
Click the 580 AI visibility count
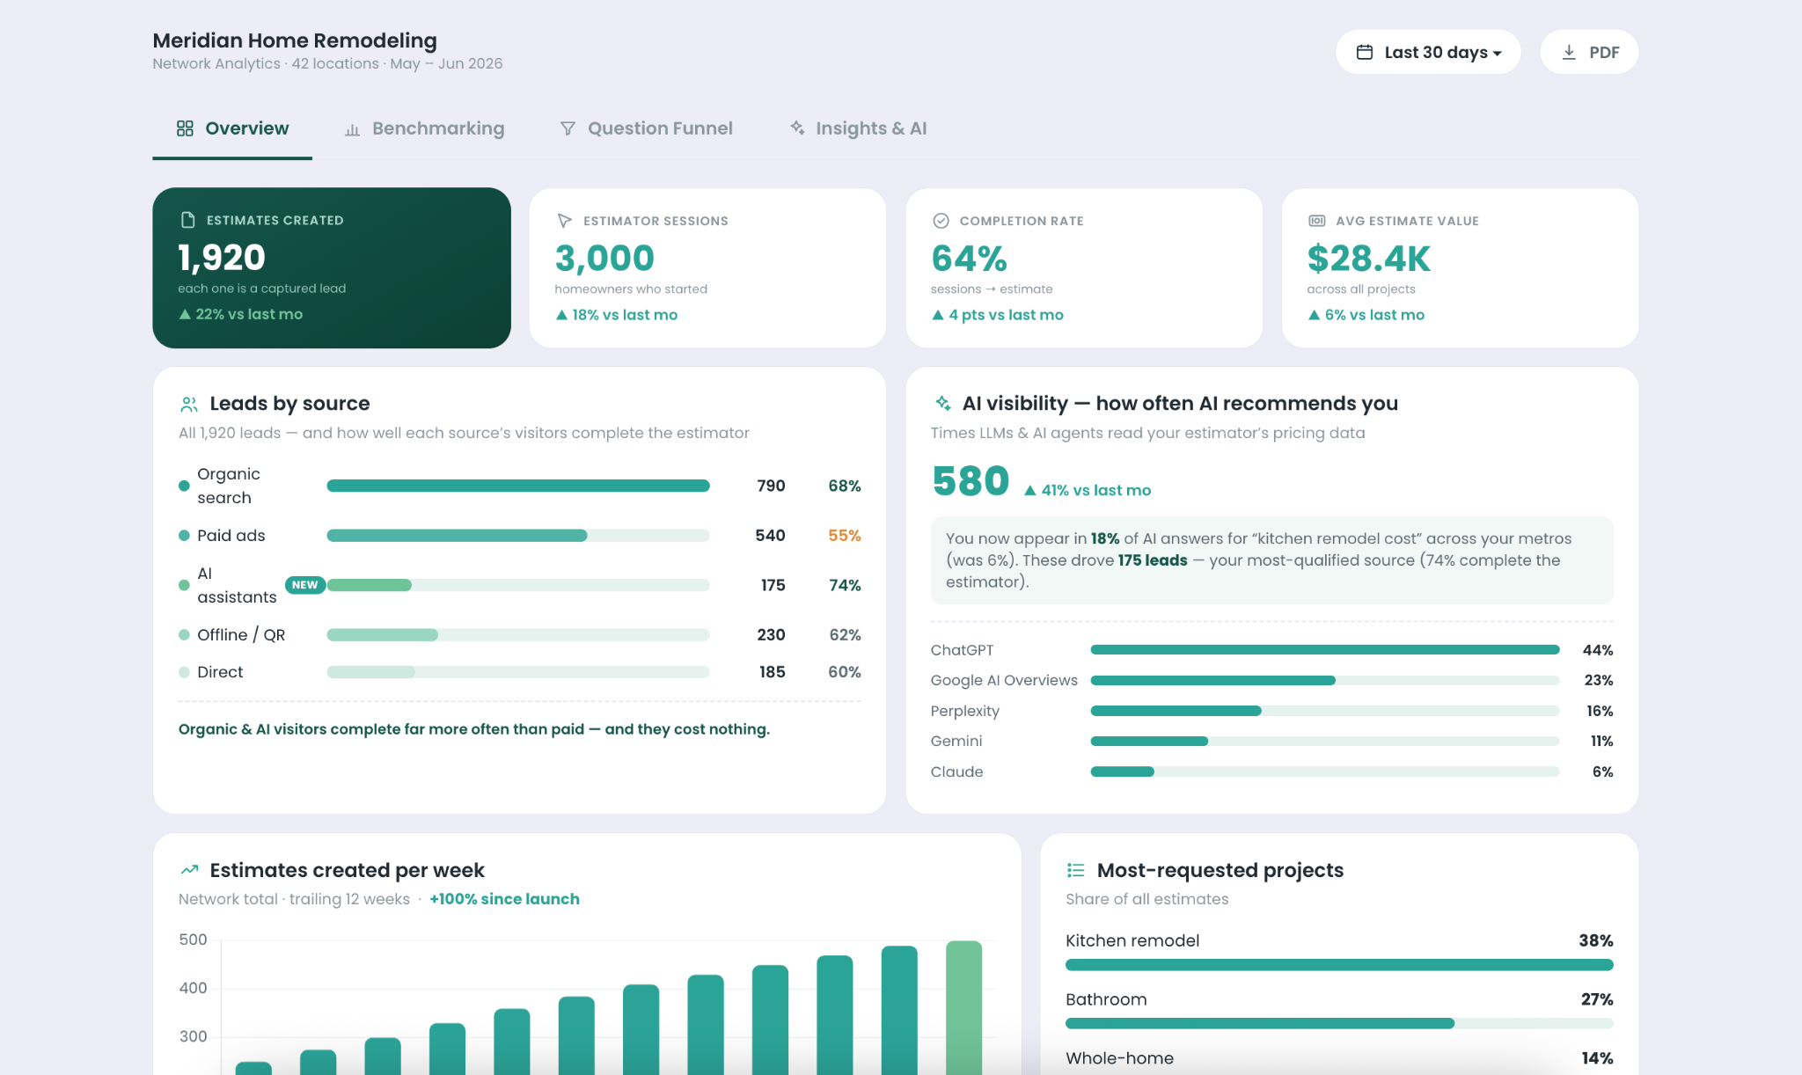[971, 481]
